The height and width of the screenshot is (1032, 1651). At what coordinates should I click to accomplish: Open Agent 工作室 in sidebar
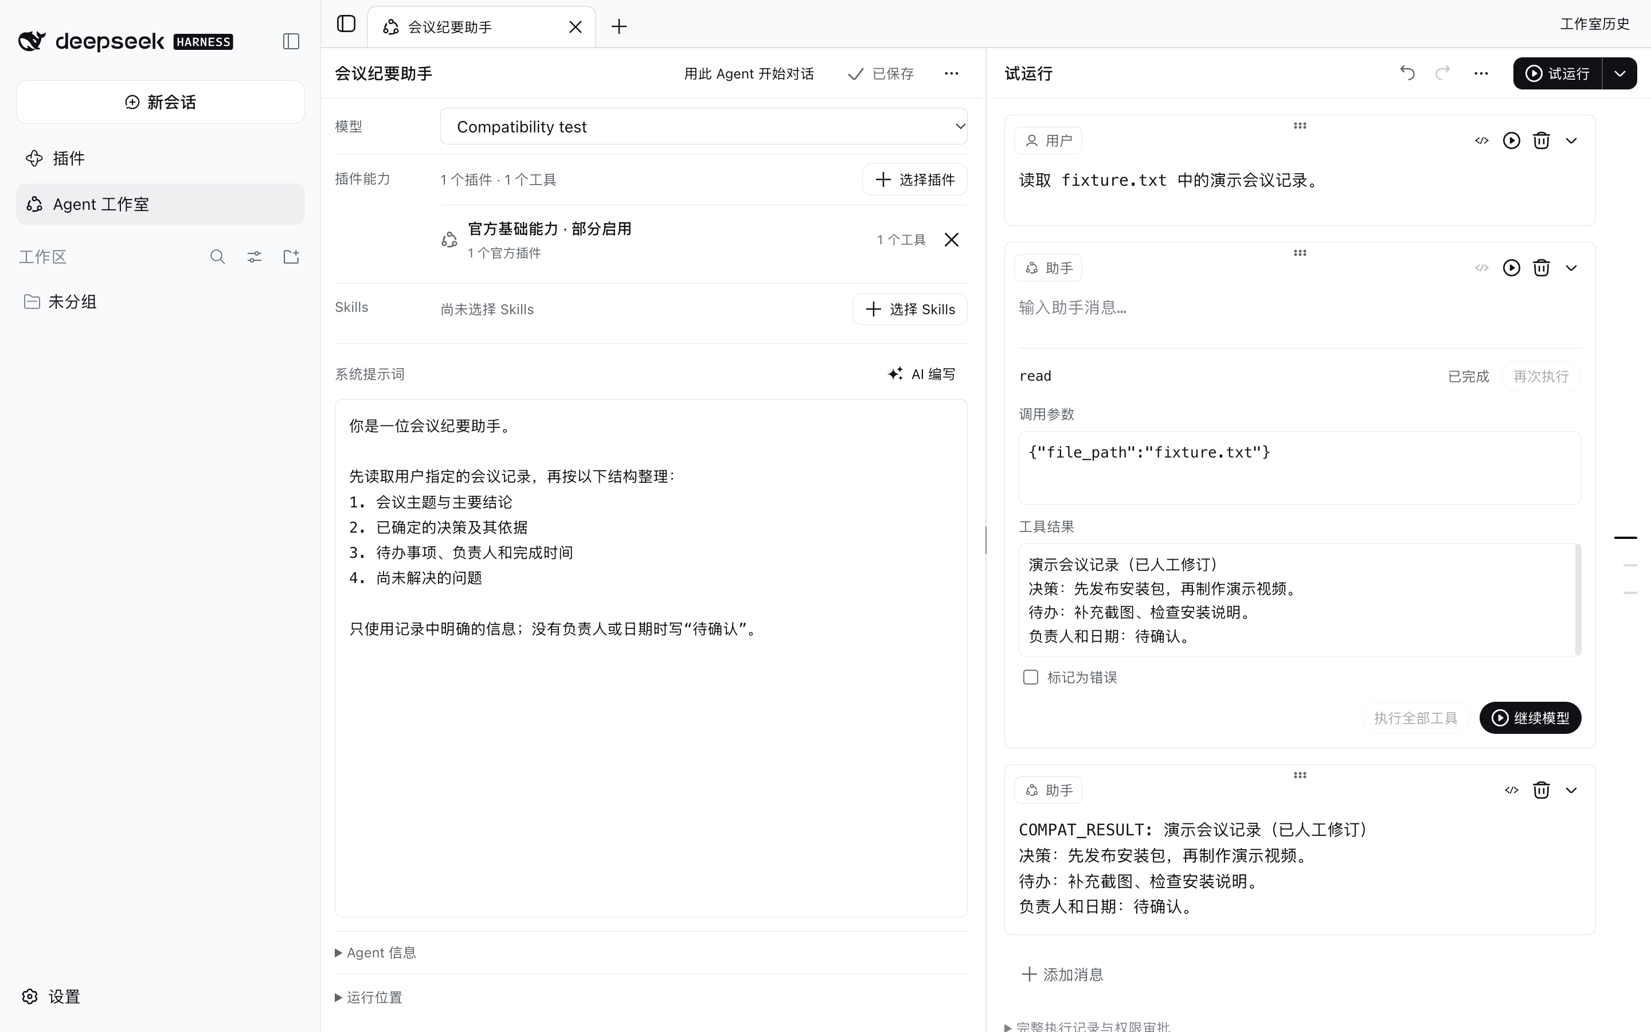click(x=161, y=204)
